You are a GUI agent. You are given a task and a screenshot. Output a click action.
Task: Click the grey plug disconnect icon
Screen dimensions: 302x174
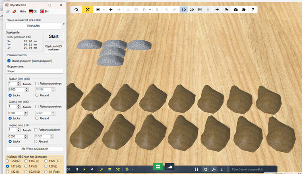point(8,11)
